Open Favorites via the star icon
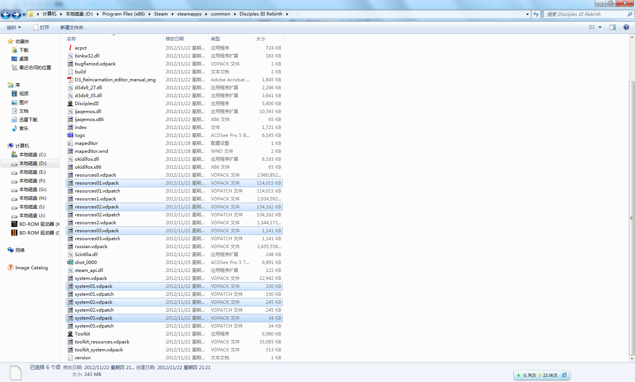This screenshot has width=635, height=382. [x=11, y=41]
